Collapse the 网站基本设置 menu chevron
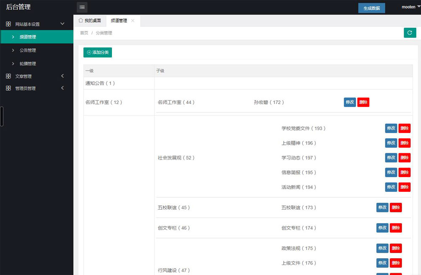Viewport: 421px width, 275px height. tap(62, 24)
